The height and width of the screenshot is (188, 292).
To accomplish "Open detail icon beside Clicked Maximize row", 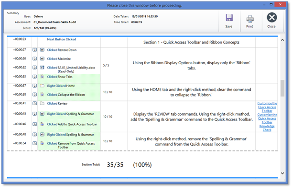I will (34, 59).
